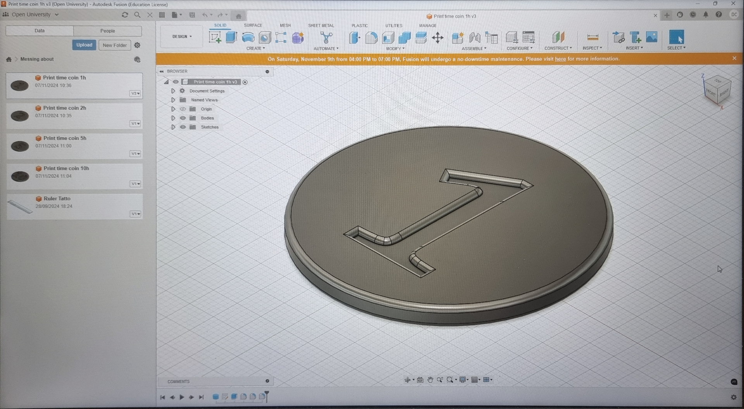Screen dimensions: 744x409
Task: Open the Inspect dropdown menu
Action: [592, 48]
